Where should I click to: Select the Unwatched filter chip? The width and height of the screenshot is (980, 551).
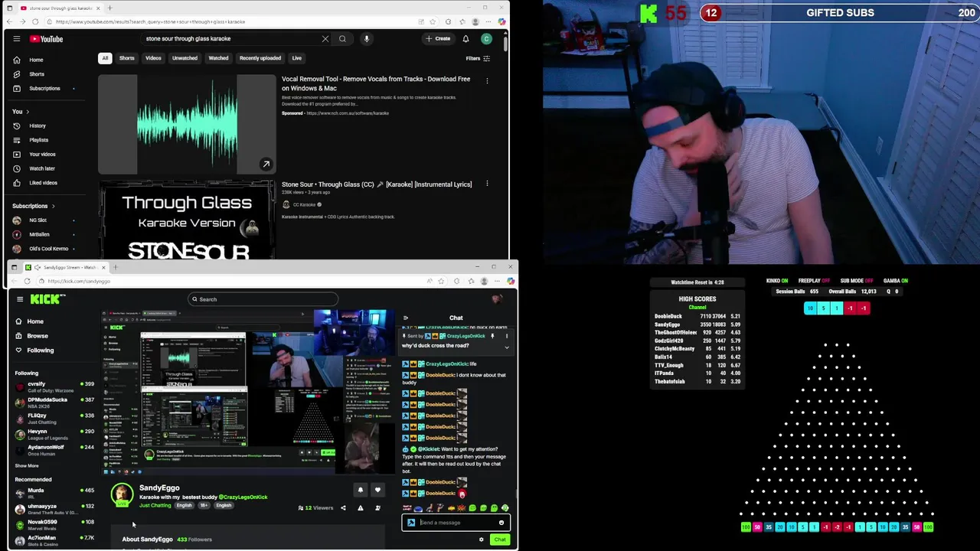185,58
